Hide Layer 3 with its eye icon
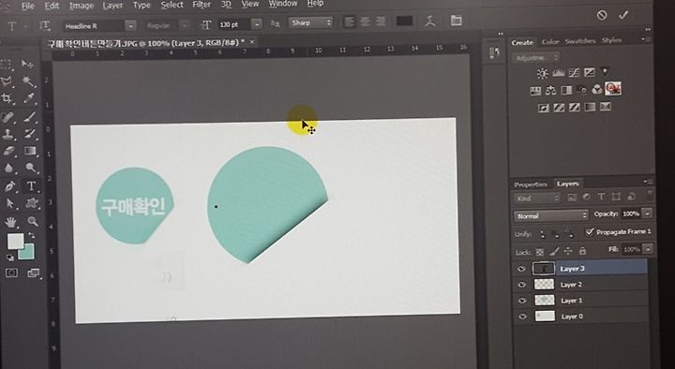The height and width of the screenshot is (369, 675). (x=521, y=269)
